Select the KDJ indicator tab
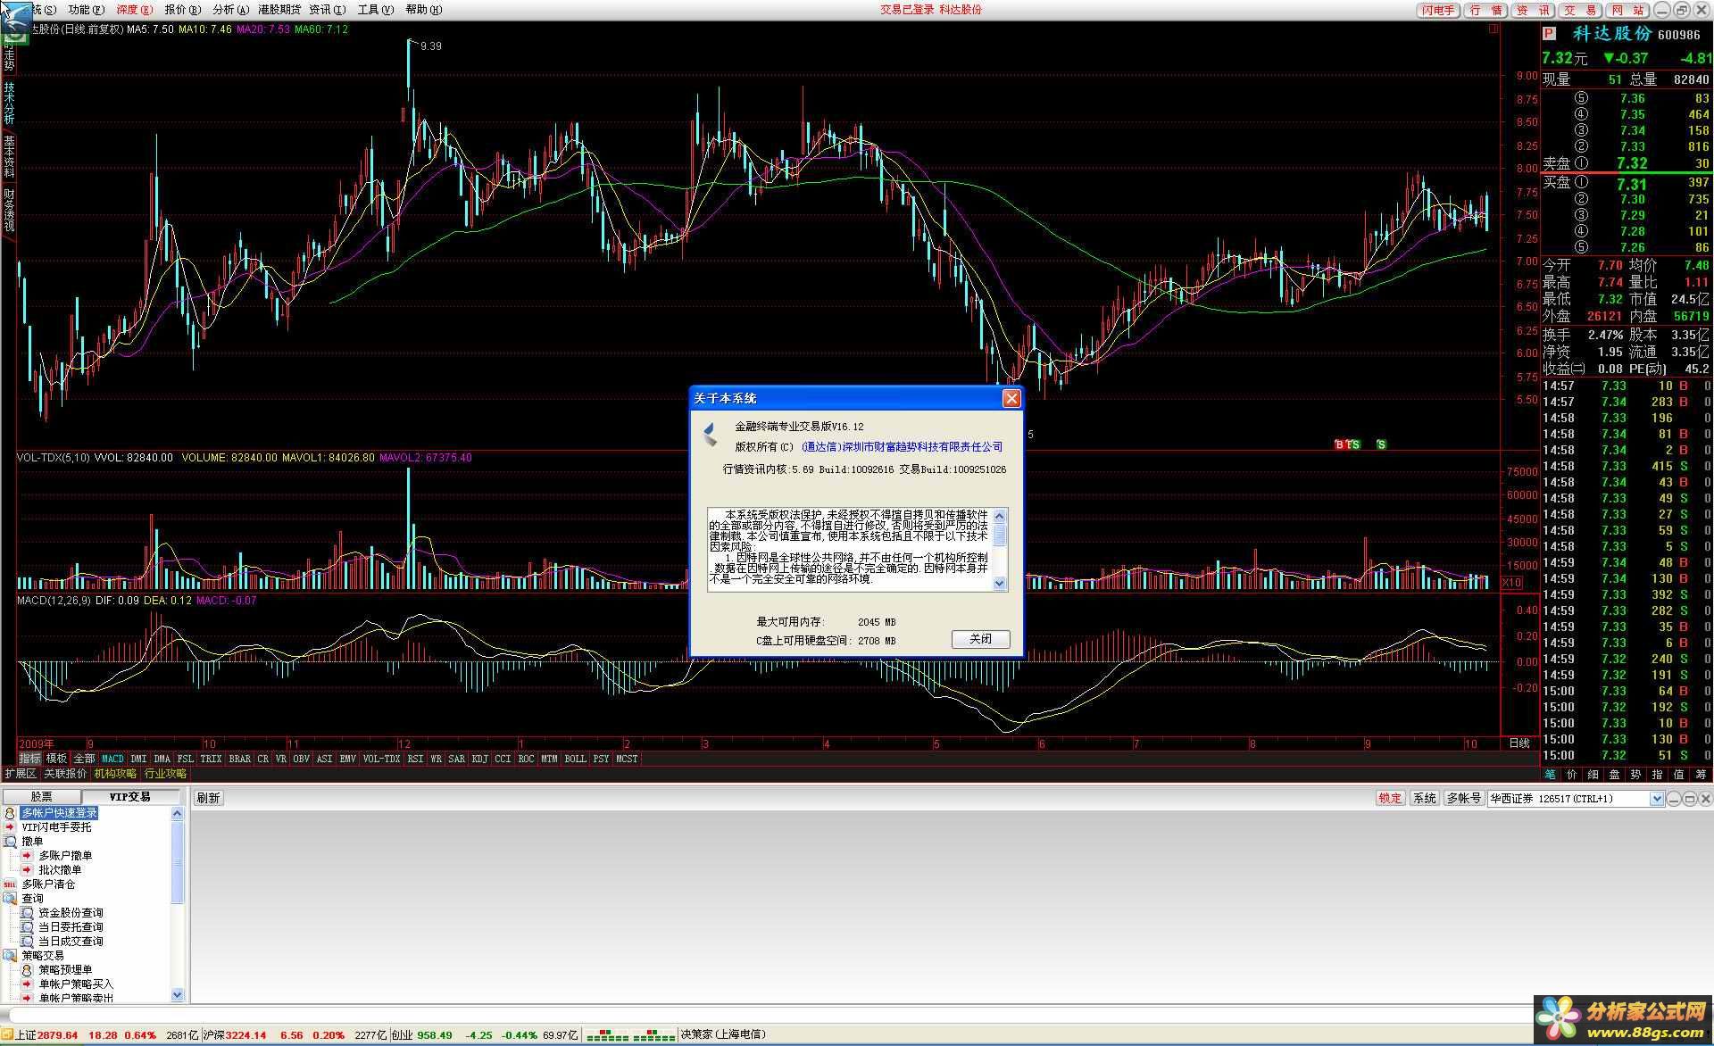 tap(480, 760)
